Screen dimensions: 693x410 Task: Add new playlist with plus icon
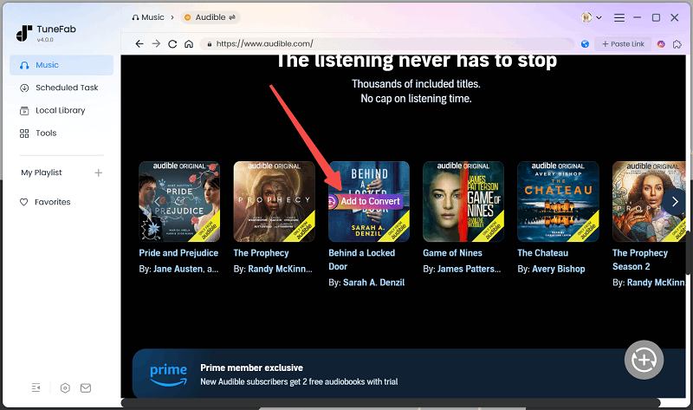point(98,172)
